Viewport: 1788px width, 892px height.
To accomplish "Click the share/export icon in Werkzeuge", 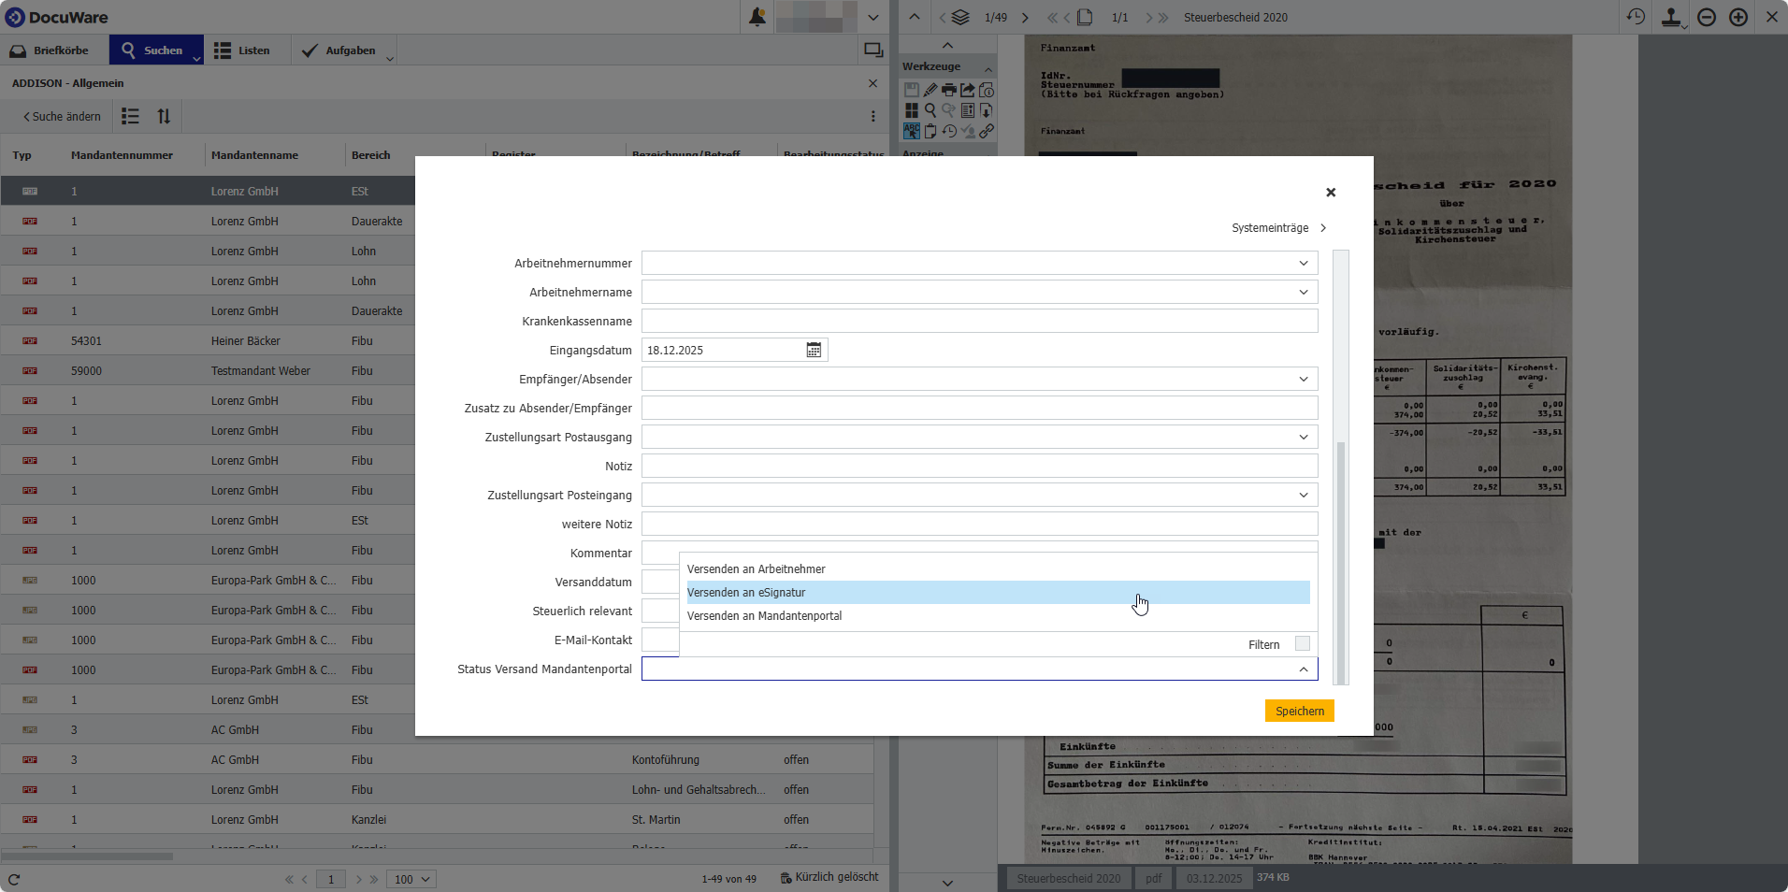I will 968,90.
